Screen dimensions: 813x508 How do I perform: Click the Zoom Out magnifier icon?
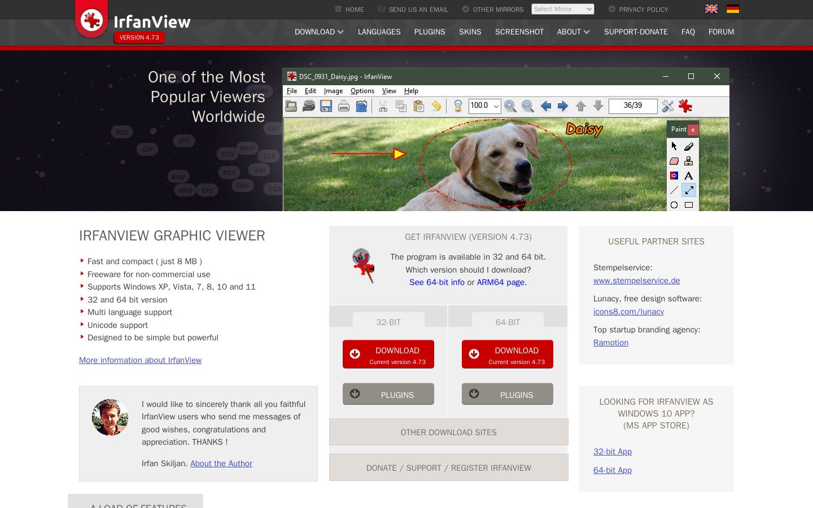528,106
